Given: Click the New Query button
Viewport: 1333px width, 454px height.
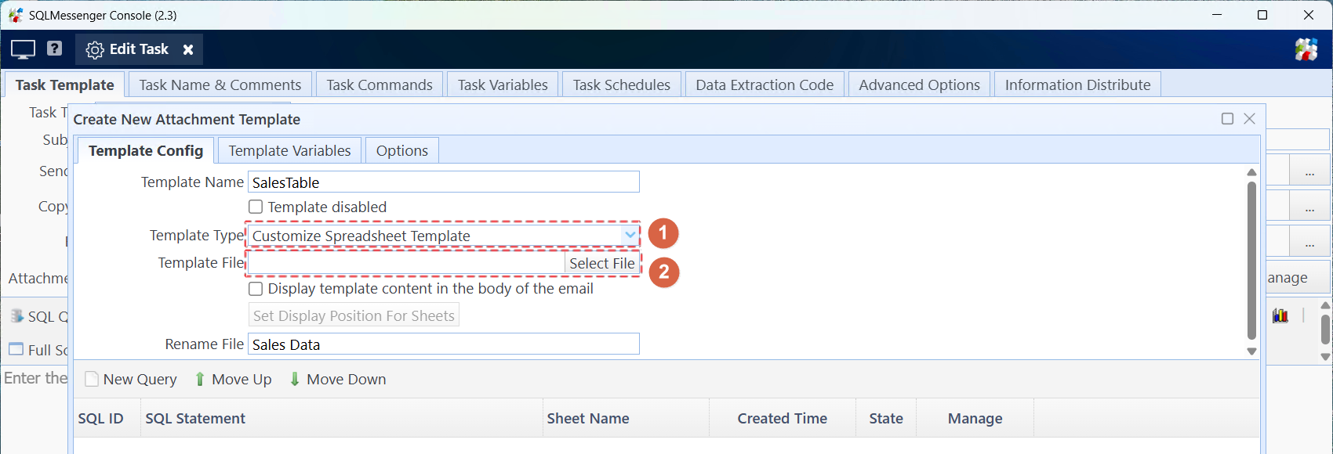Looking at the screenshot, I should tap(131, 379).
